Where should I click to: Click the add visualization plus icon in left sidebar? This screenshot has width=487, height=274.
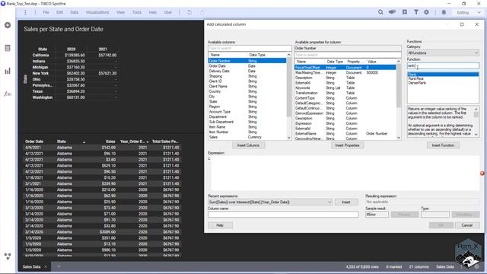coord(8,25)
